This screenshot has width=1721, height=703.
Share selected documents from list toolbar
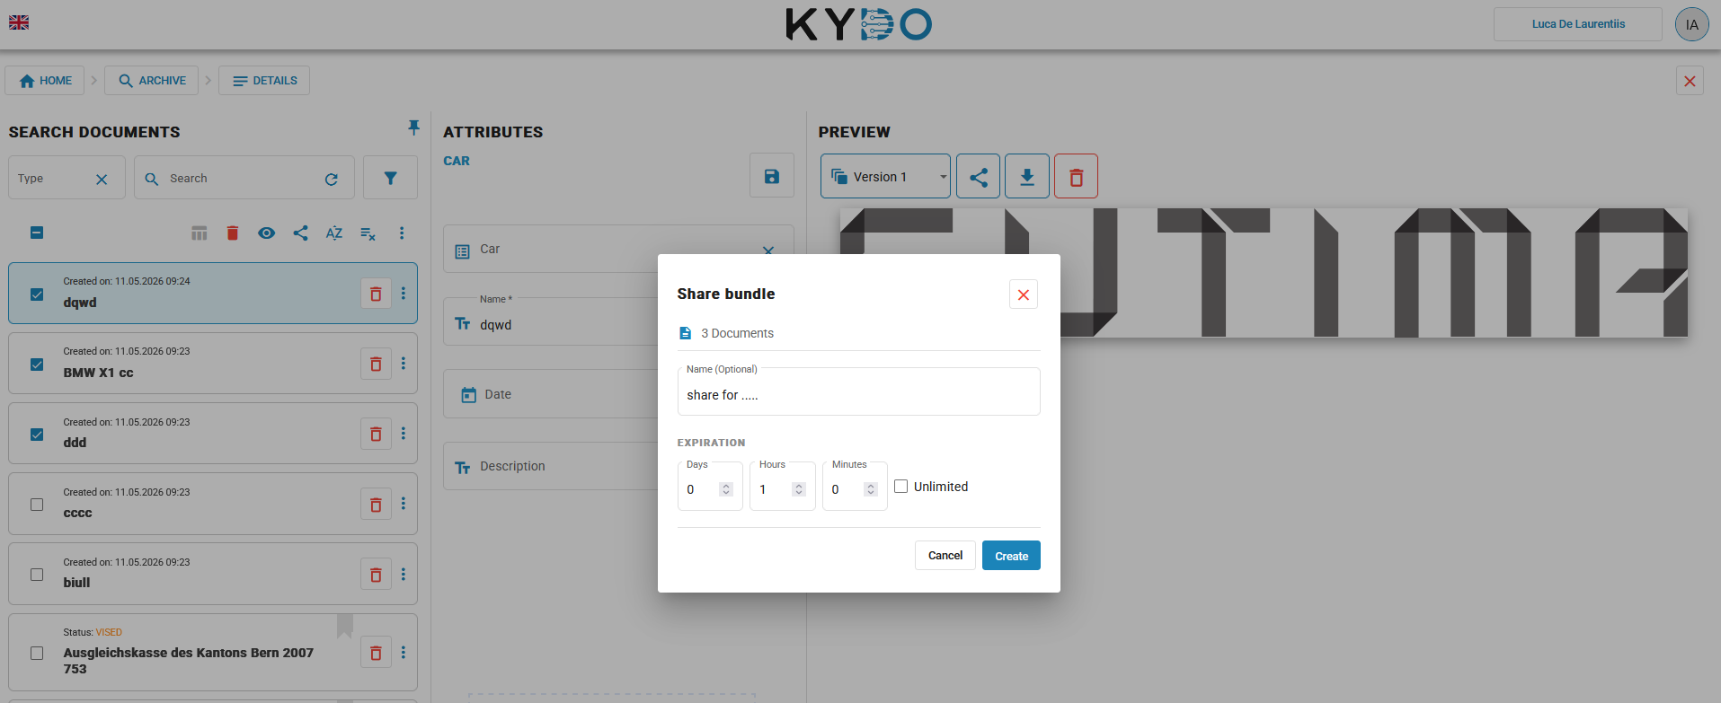(300, 233)
